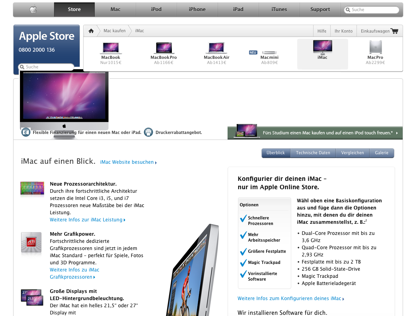This screenshot has width=413, height=316.
Task: Open the iPad tab
Action: (238, 10)
